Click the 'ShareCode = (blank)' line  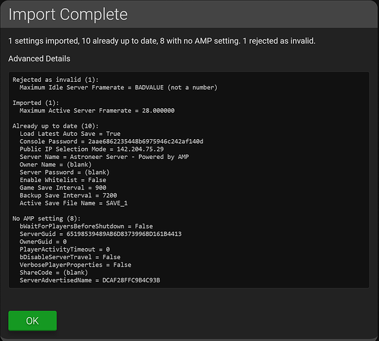[54, 273]
